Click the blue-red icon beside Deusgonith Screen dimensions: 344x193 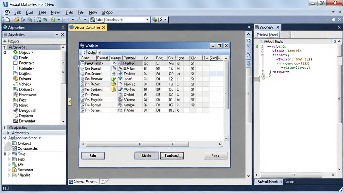(x=15, y=111)
